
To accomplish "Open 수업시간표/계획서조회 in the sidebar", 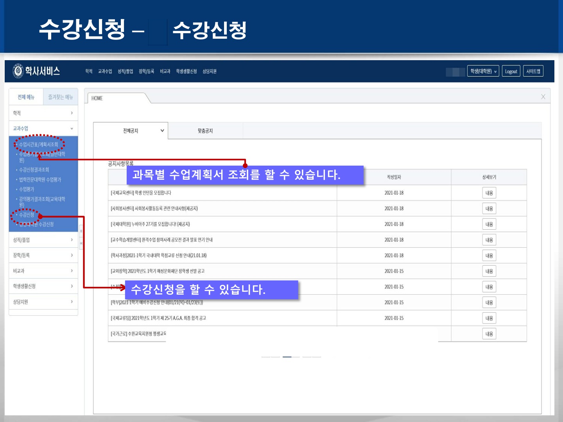I will 38,145.
